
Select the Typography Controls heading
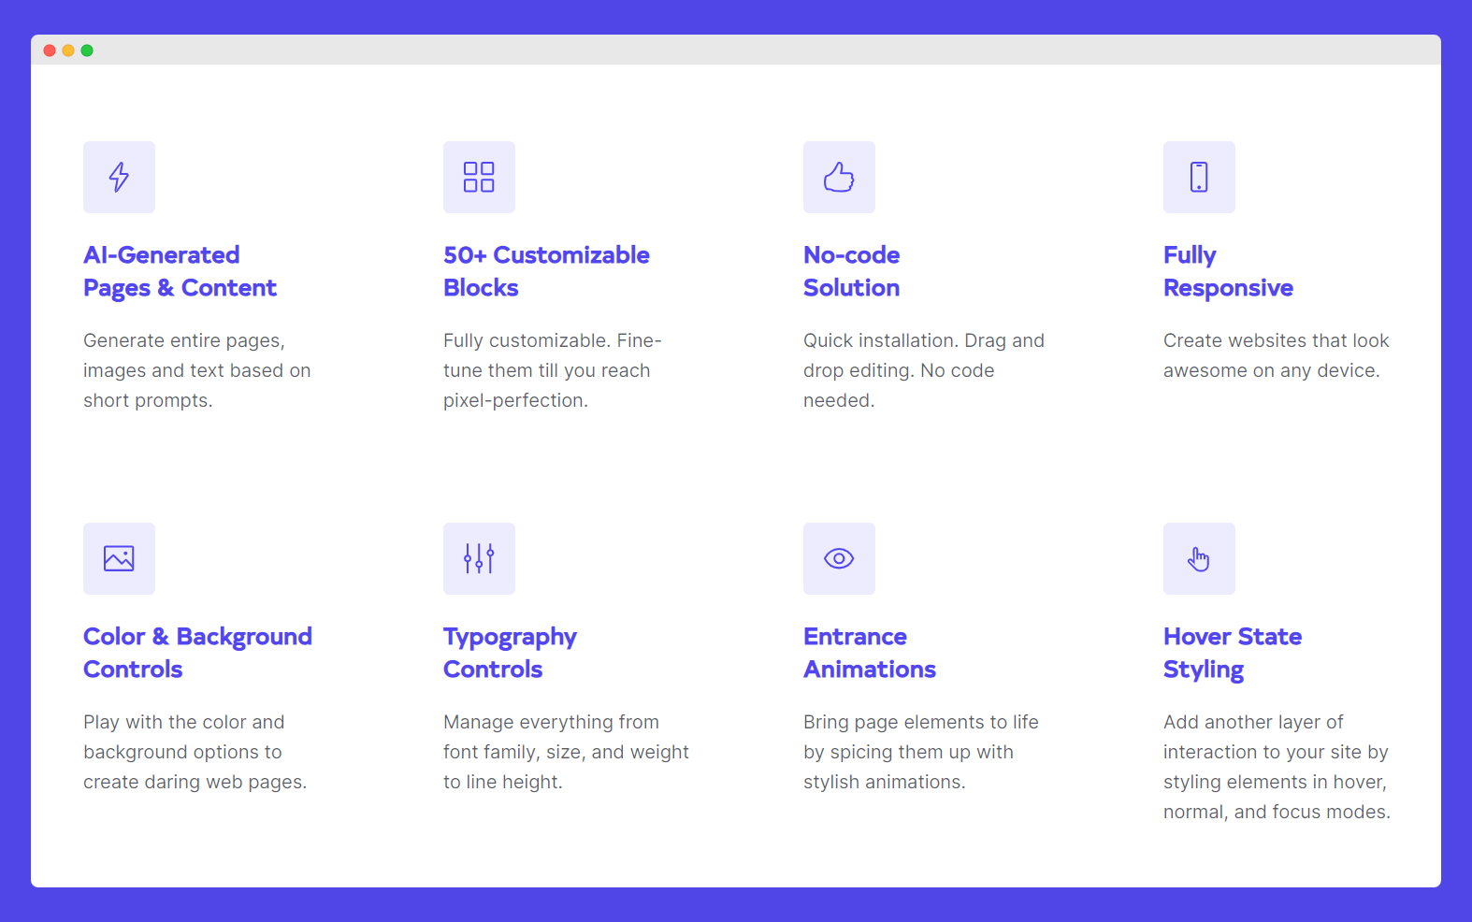510,652
